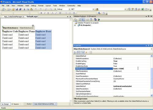The image size is (153, 110).
Task: Sort properties alphabetically in Properties panel
Action: click(x=79, y=53)
